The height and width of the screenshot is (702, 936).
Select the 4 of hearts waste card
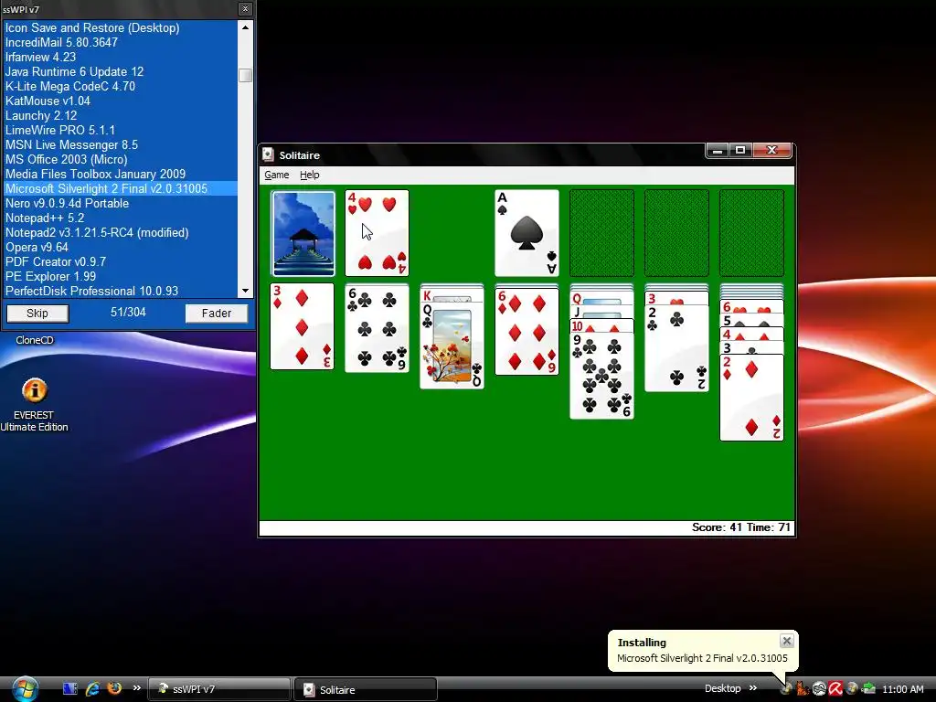377,233
